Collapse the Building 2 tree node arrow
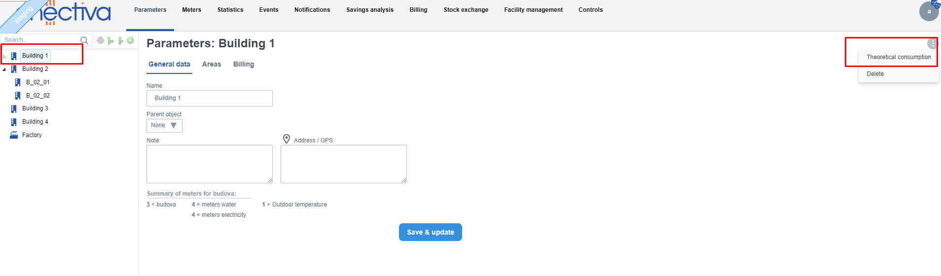Viewport: 941px width, 276px height. (4, 69)
